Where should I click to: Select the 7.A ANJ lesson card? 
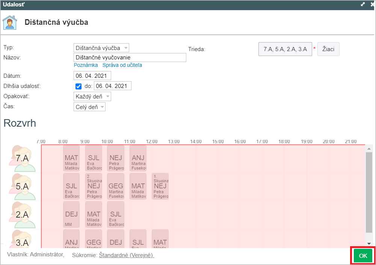click(x=138, y=158)
